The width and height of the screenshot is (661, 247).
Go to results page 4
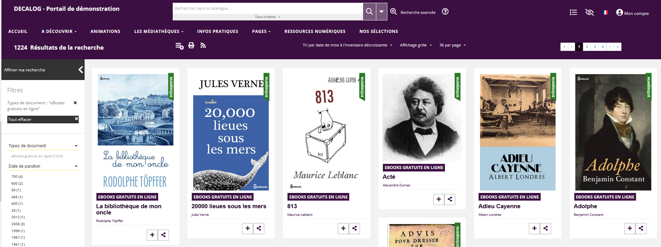(603, 47)
